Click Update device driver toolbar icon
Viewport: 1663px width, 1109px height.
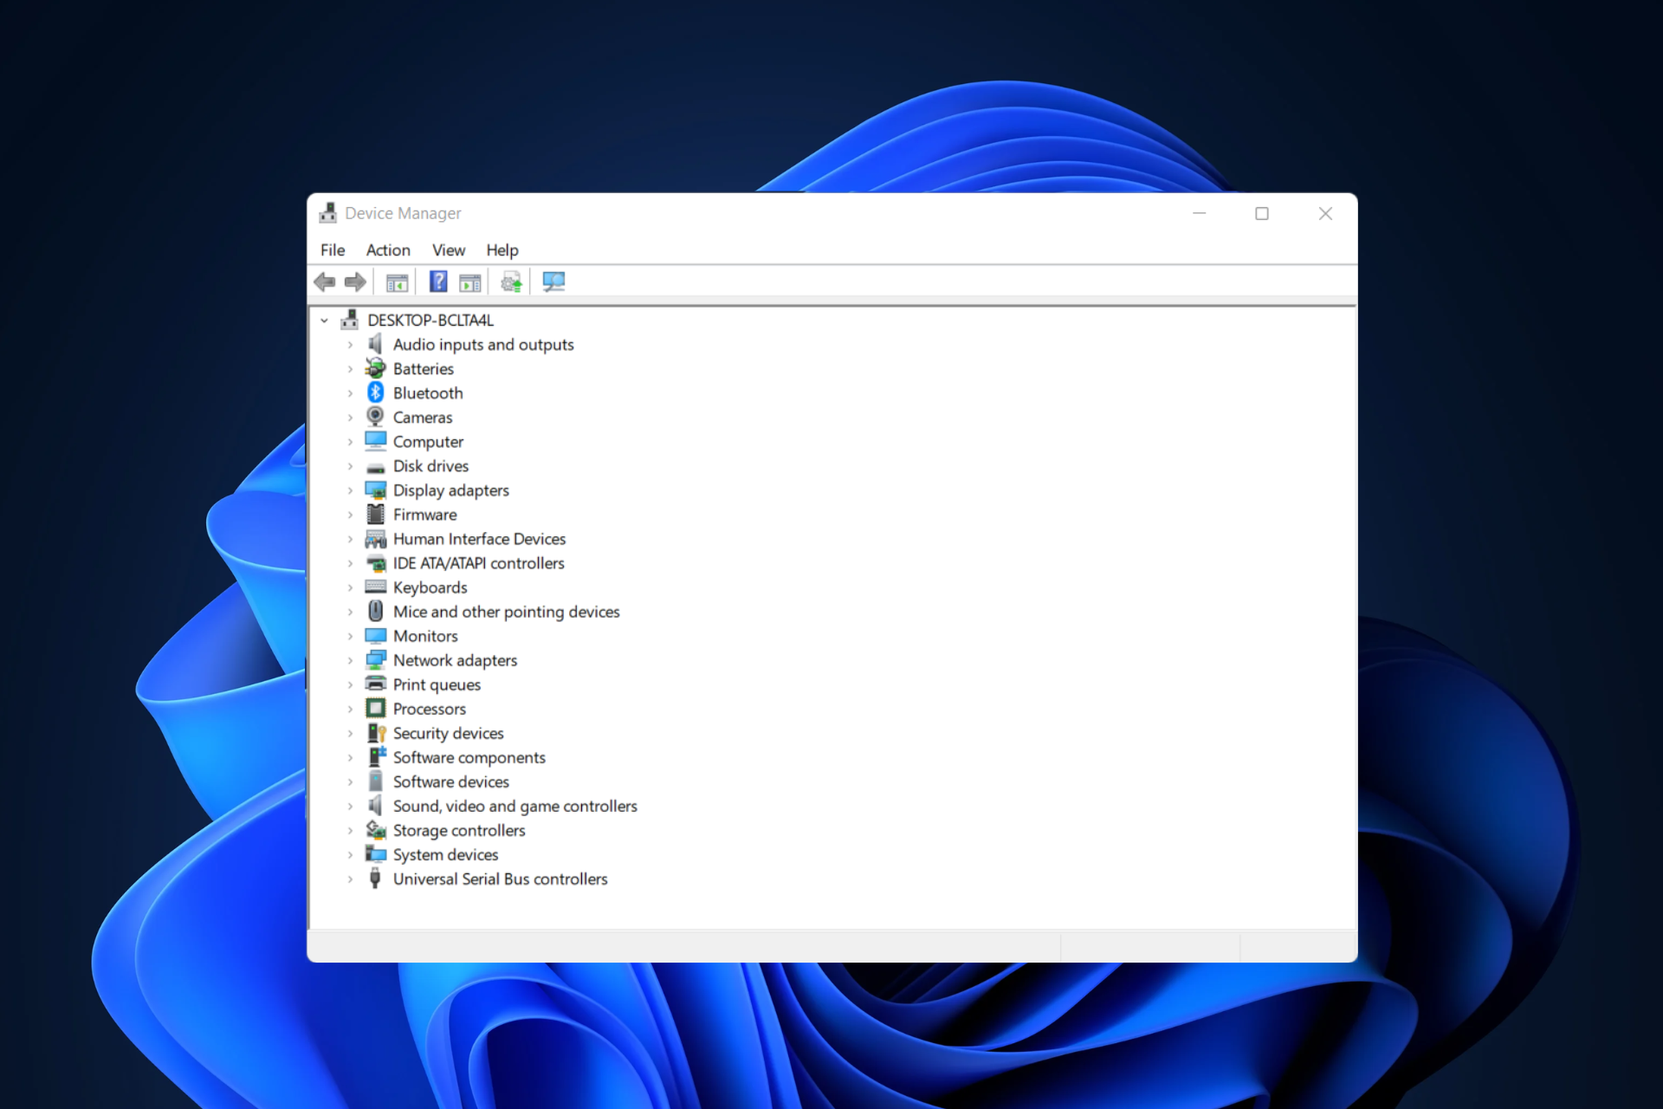(x=511, y=282)
